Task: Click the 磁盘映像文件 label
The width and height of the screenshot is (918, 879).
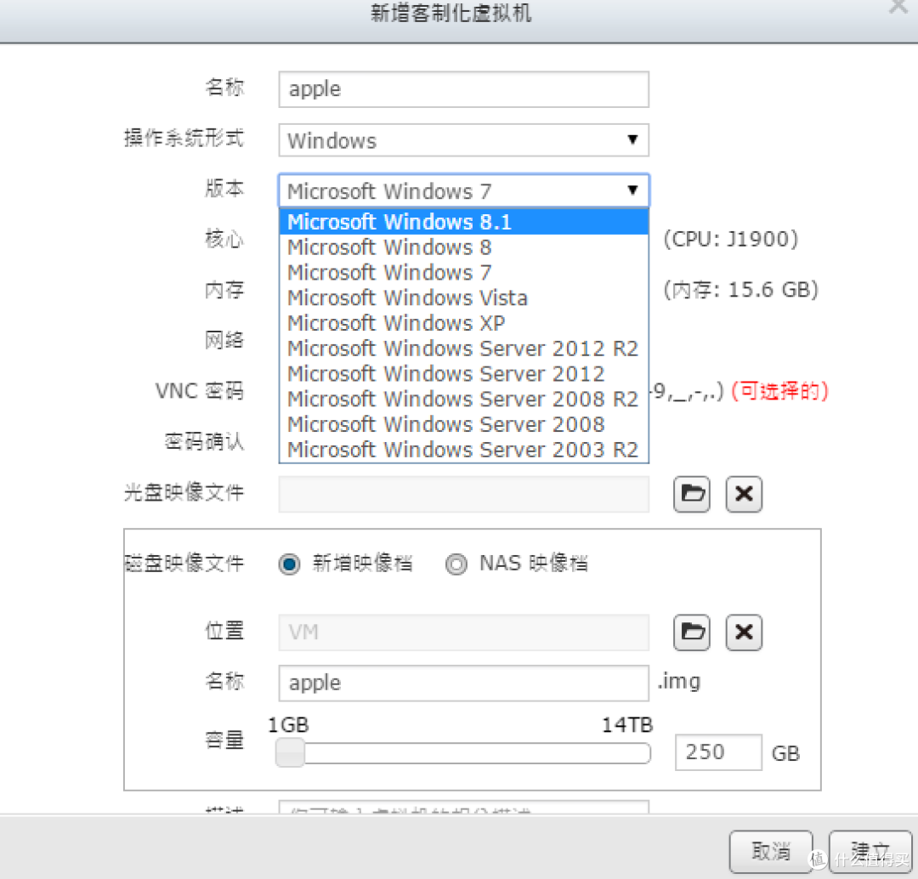Action: [x=184, y=563]
